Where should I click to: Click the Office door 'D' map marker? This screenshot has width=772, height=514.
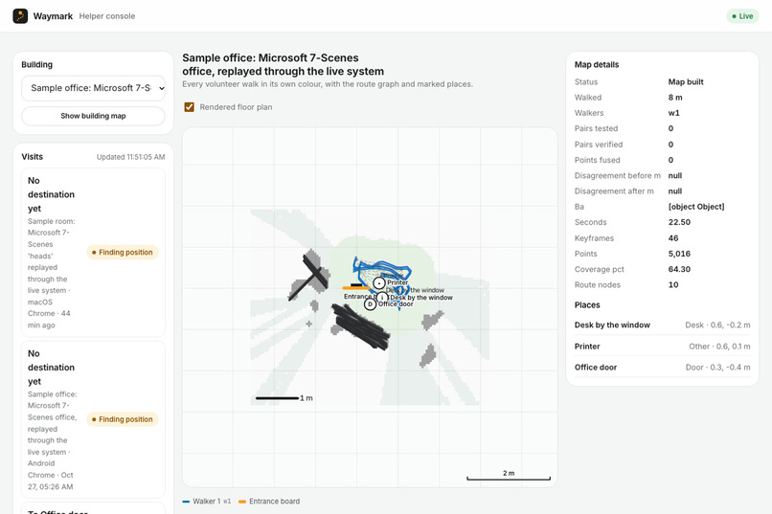371,304
